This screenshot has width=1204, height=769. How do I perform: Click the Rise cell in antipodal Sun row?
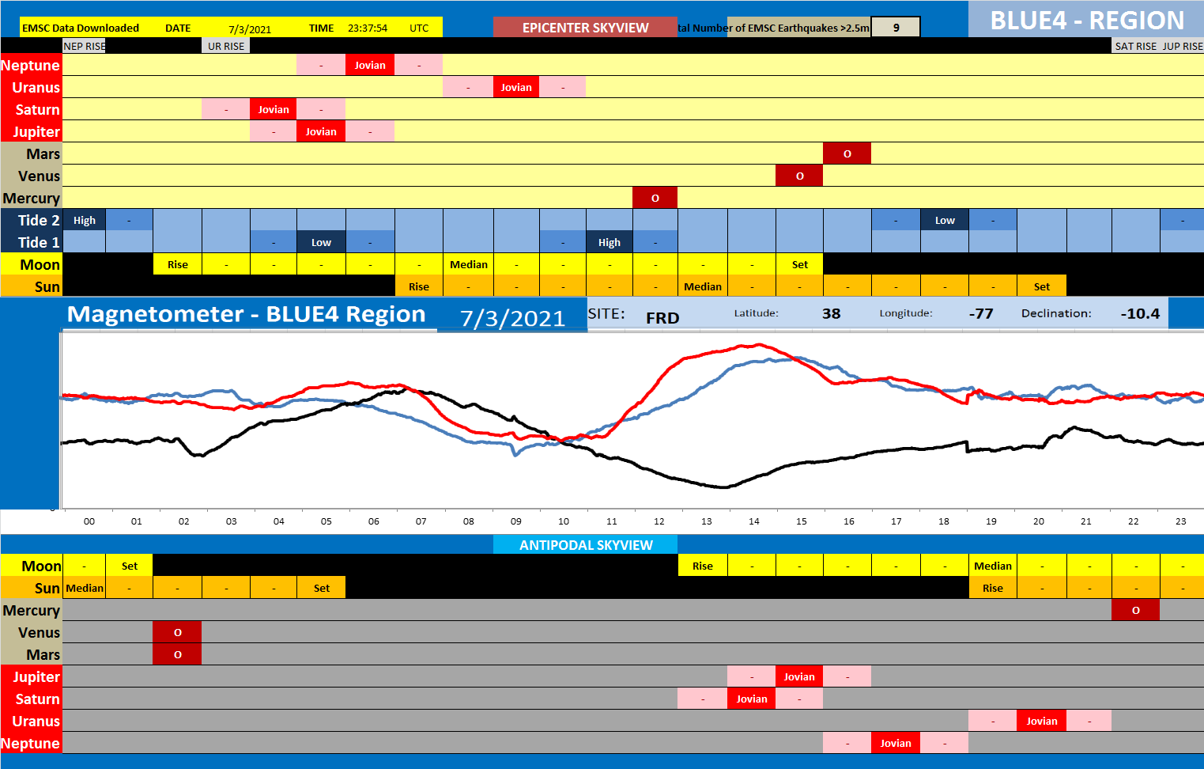pyautogui.click(x=993, y=588)
